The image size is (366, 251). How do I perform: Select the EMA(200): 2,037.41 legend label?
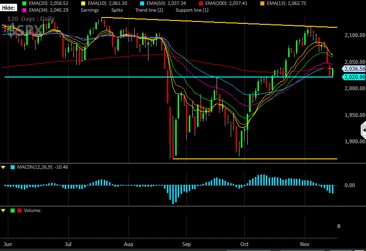coord(226,3)
